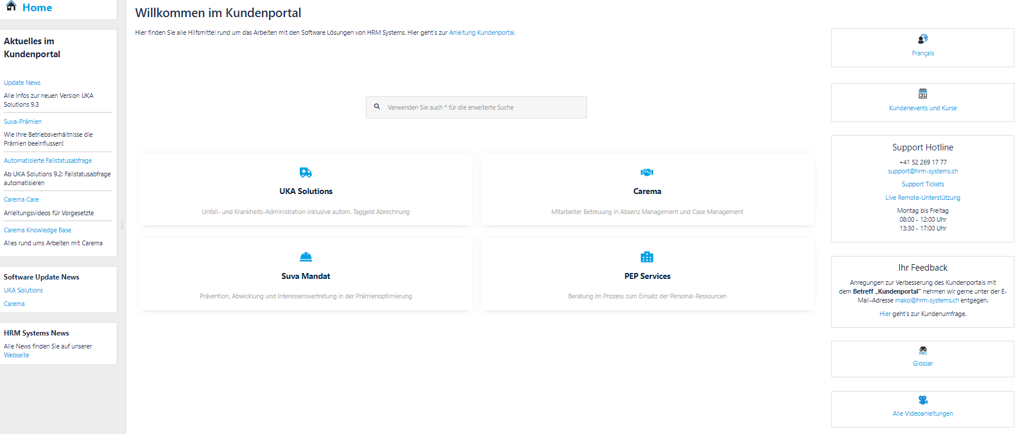1022x434 pixels.
Task: Click the UKA Solutions ambulance icon
Action: tap(306, 172)
